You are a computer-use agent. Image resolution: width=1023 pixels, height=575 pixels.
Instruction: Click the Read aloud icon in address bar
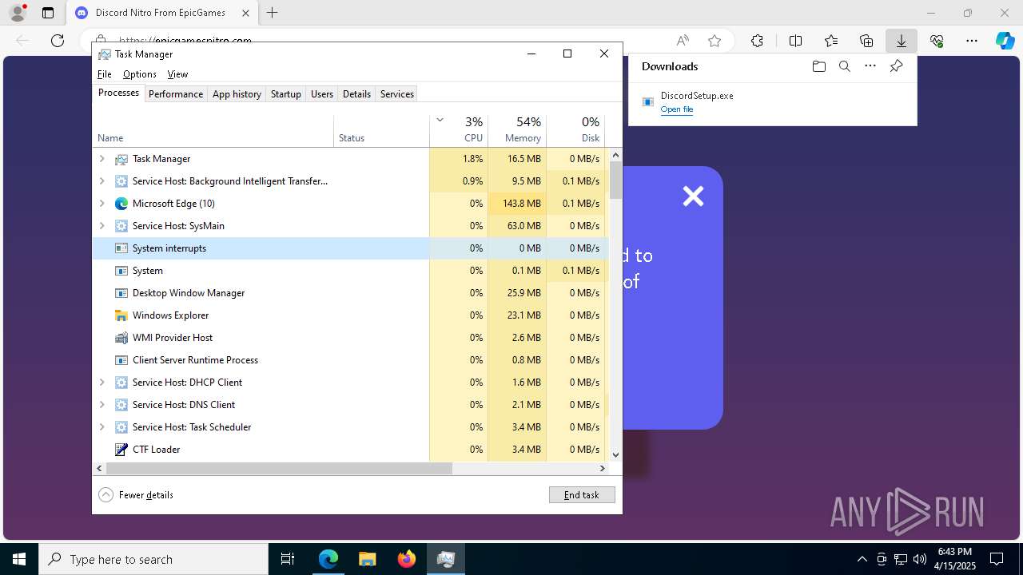683,41
